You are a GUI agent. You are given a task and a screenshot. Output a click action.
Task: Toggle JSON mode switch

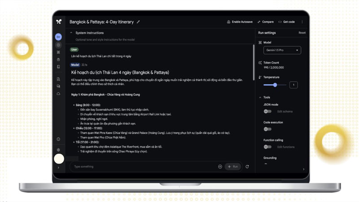[267, 111]
